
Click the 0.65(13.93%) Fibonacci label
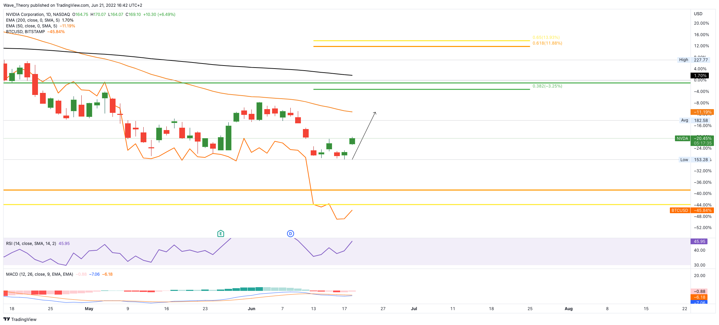546,37
